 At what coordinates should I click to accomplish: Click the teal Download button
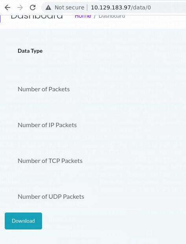pyautogui.click(x=23, y=221)
